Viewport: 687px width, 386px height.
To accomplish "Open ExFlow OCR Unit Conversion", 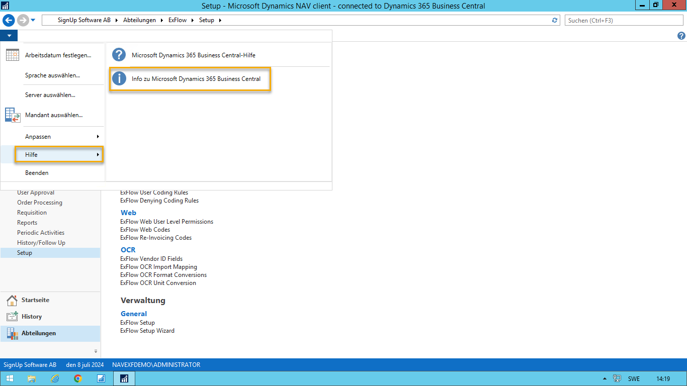I will pyautogui.click(x=158, y=283).
